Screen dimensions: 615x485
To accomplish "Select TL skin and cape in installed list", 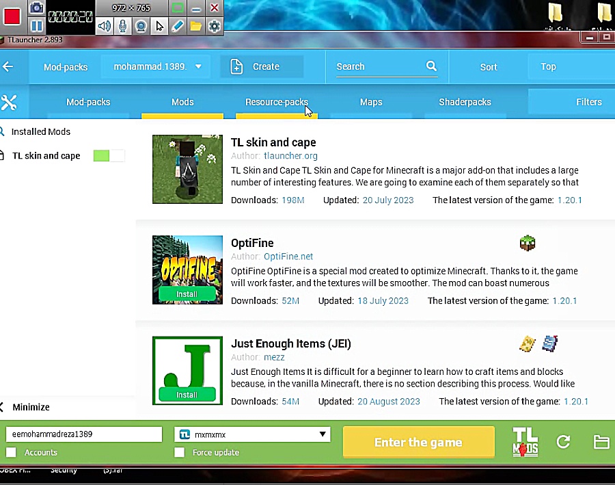I will [46, 156].
